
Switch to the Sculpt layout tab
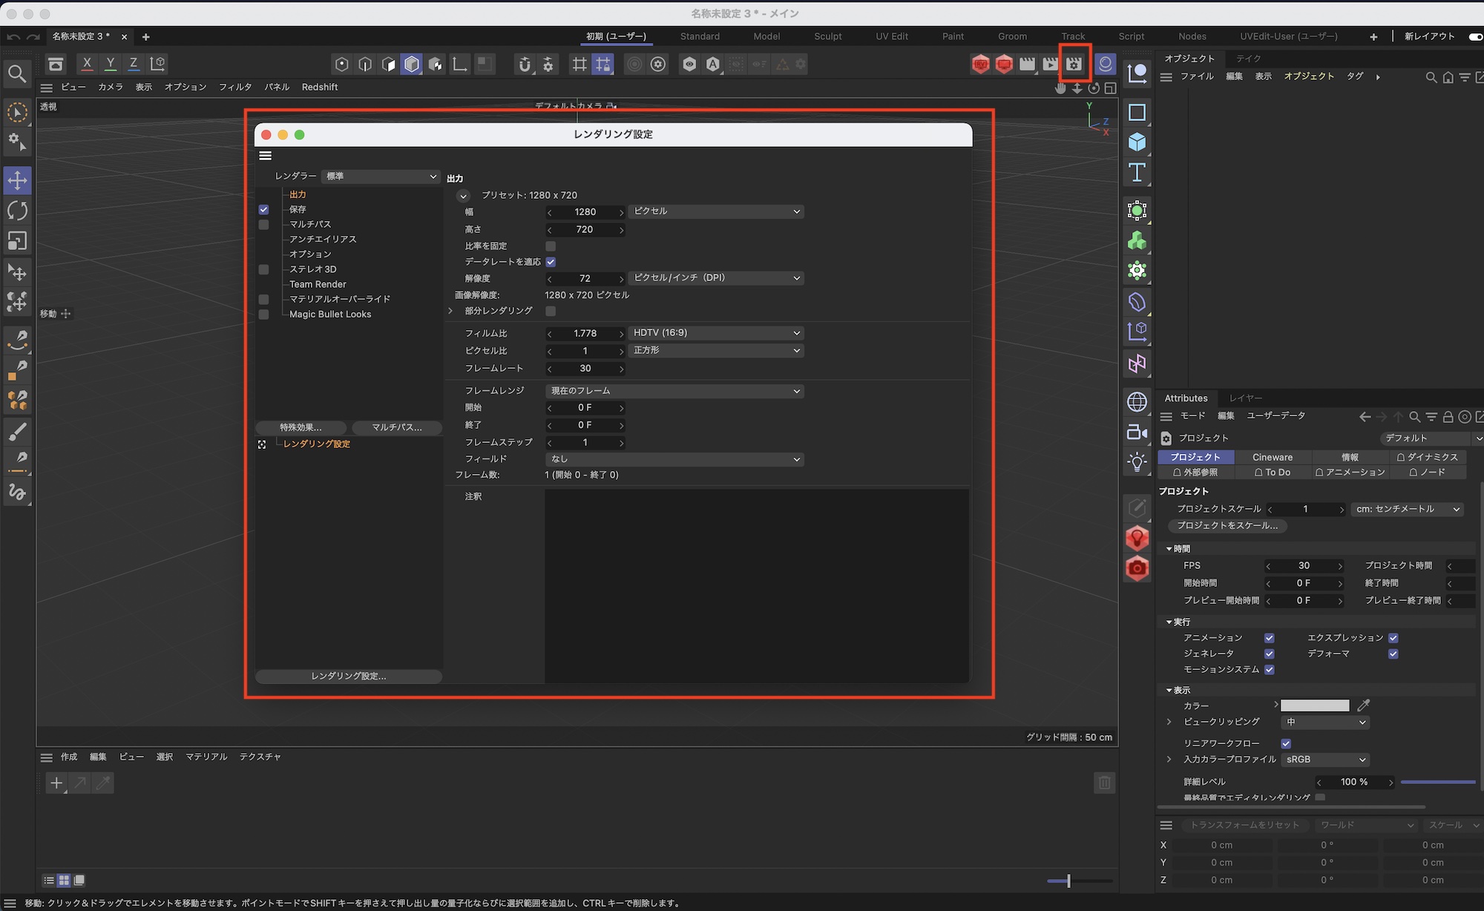(827, 36)
